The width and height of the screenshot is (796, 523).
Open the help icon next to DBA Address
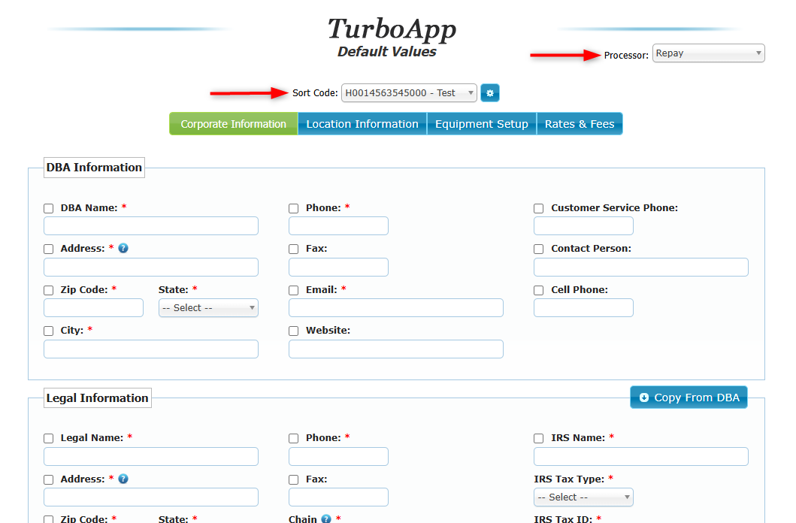[123, 248]
